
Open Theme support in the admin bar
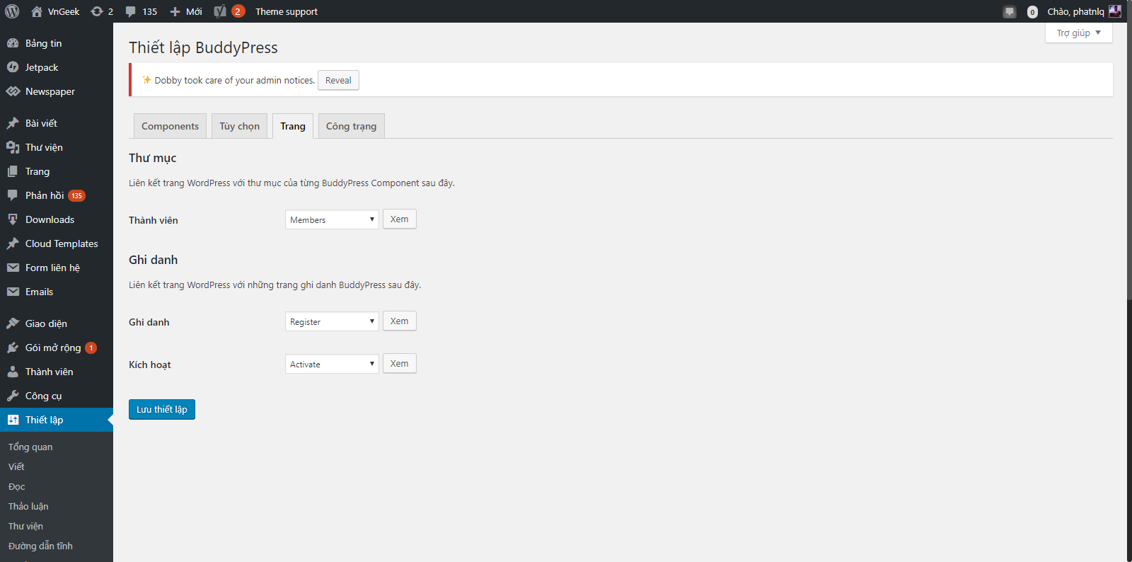pos(287,11)
